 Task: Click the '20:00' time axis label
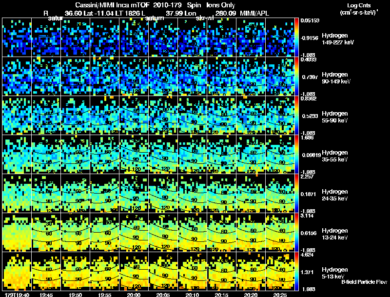click(134, 295)
